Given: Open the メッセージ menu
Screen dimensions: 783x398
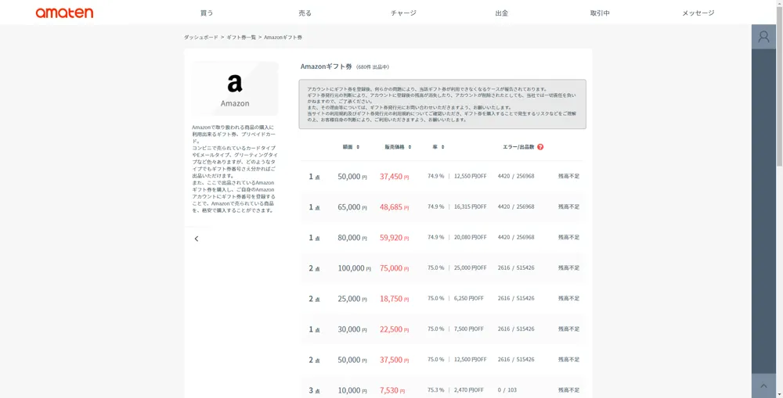Looking at the screenshot, I should [698, 13].
